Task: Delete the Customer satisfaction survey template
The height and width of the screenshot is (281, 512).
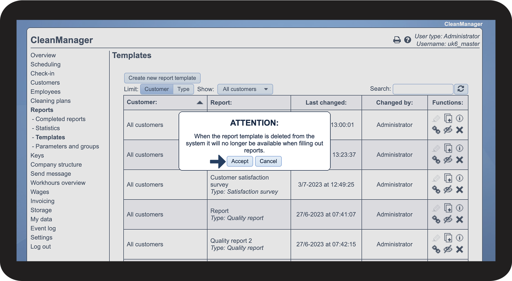Action: pos(460,190)
